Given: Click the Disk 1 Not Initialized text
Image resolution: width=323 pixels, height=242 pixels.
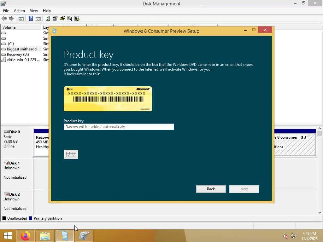Looking at the screenshot, I should 15,177.
